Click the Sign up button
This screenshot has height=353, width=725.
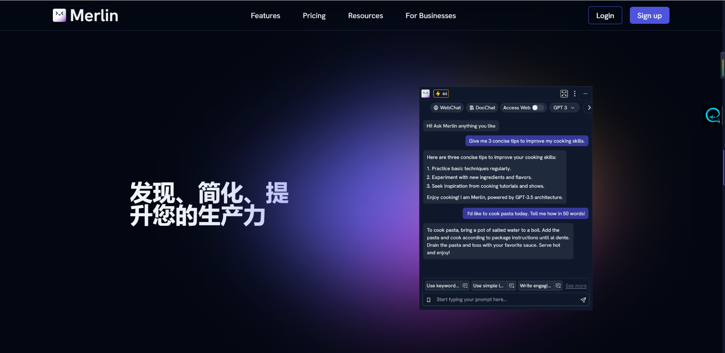(x=649, y=15)
